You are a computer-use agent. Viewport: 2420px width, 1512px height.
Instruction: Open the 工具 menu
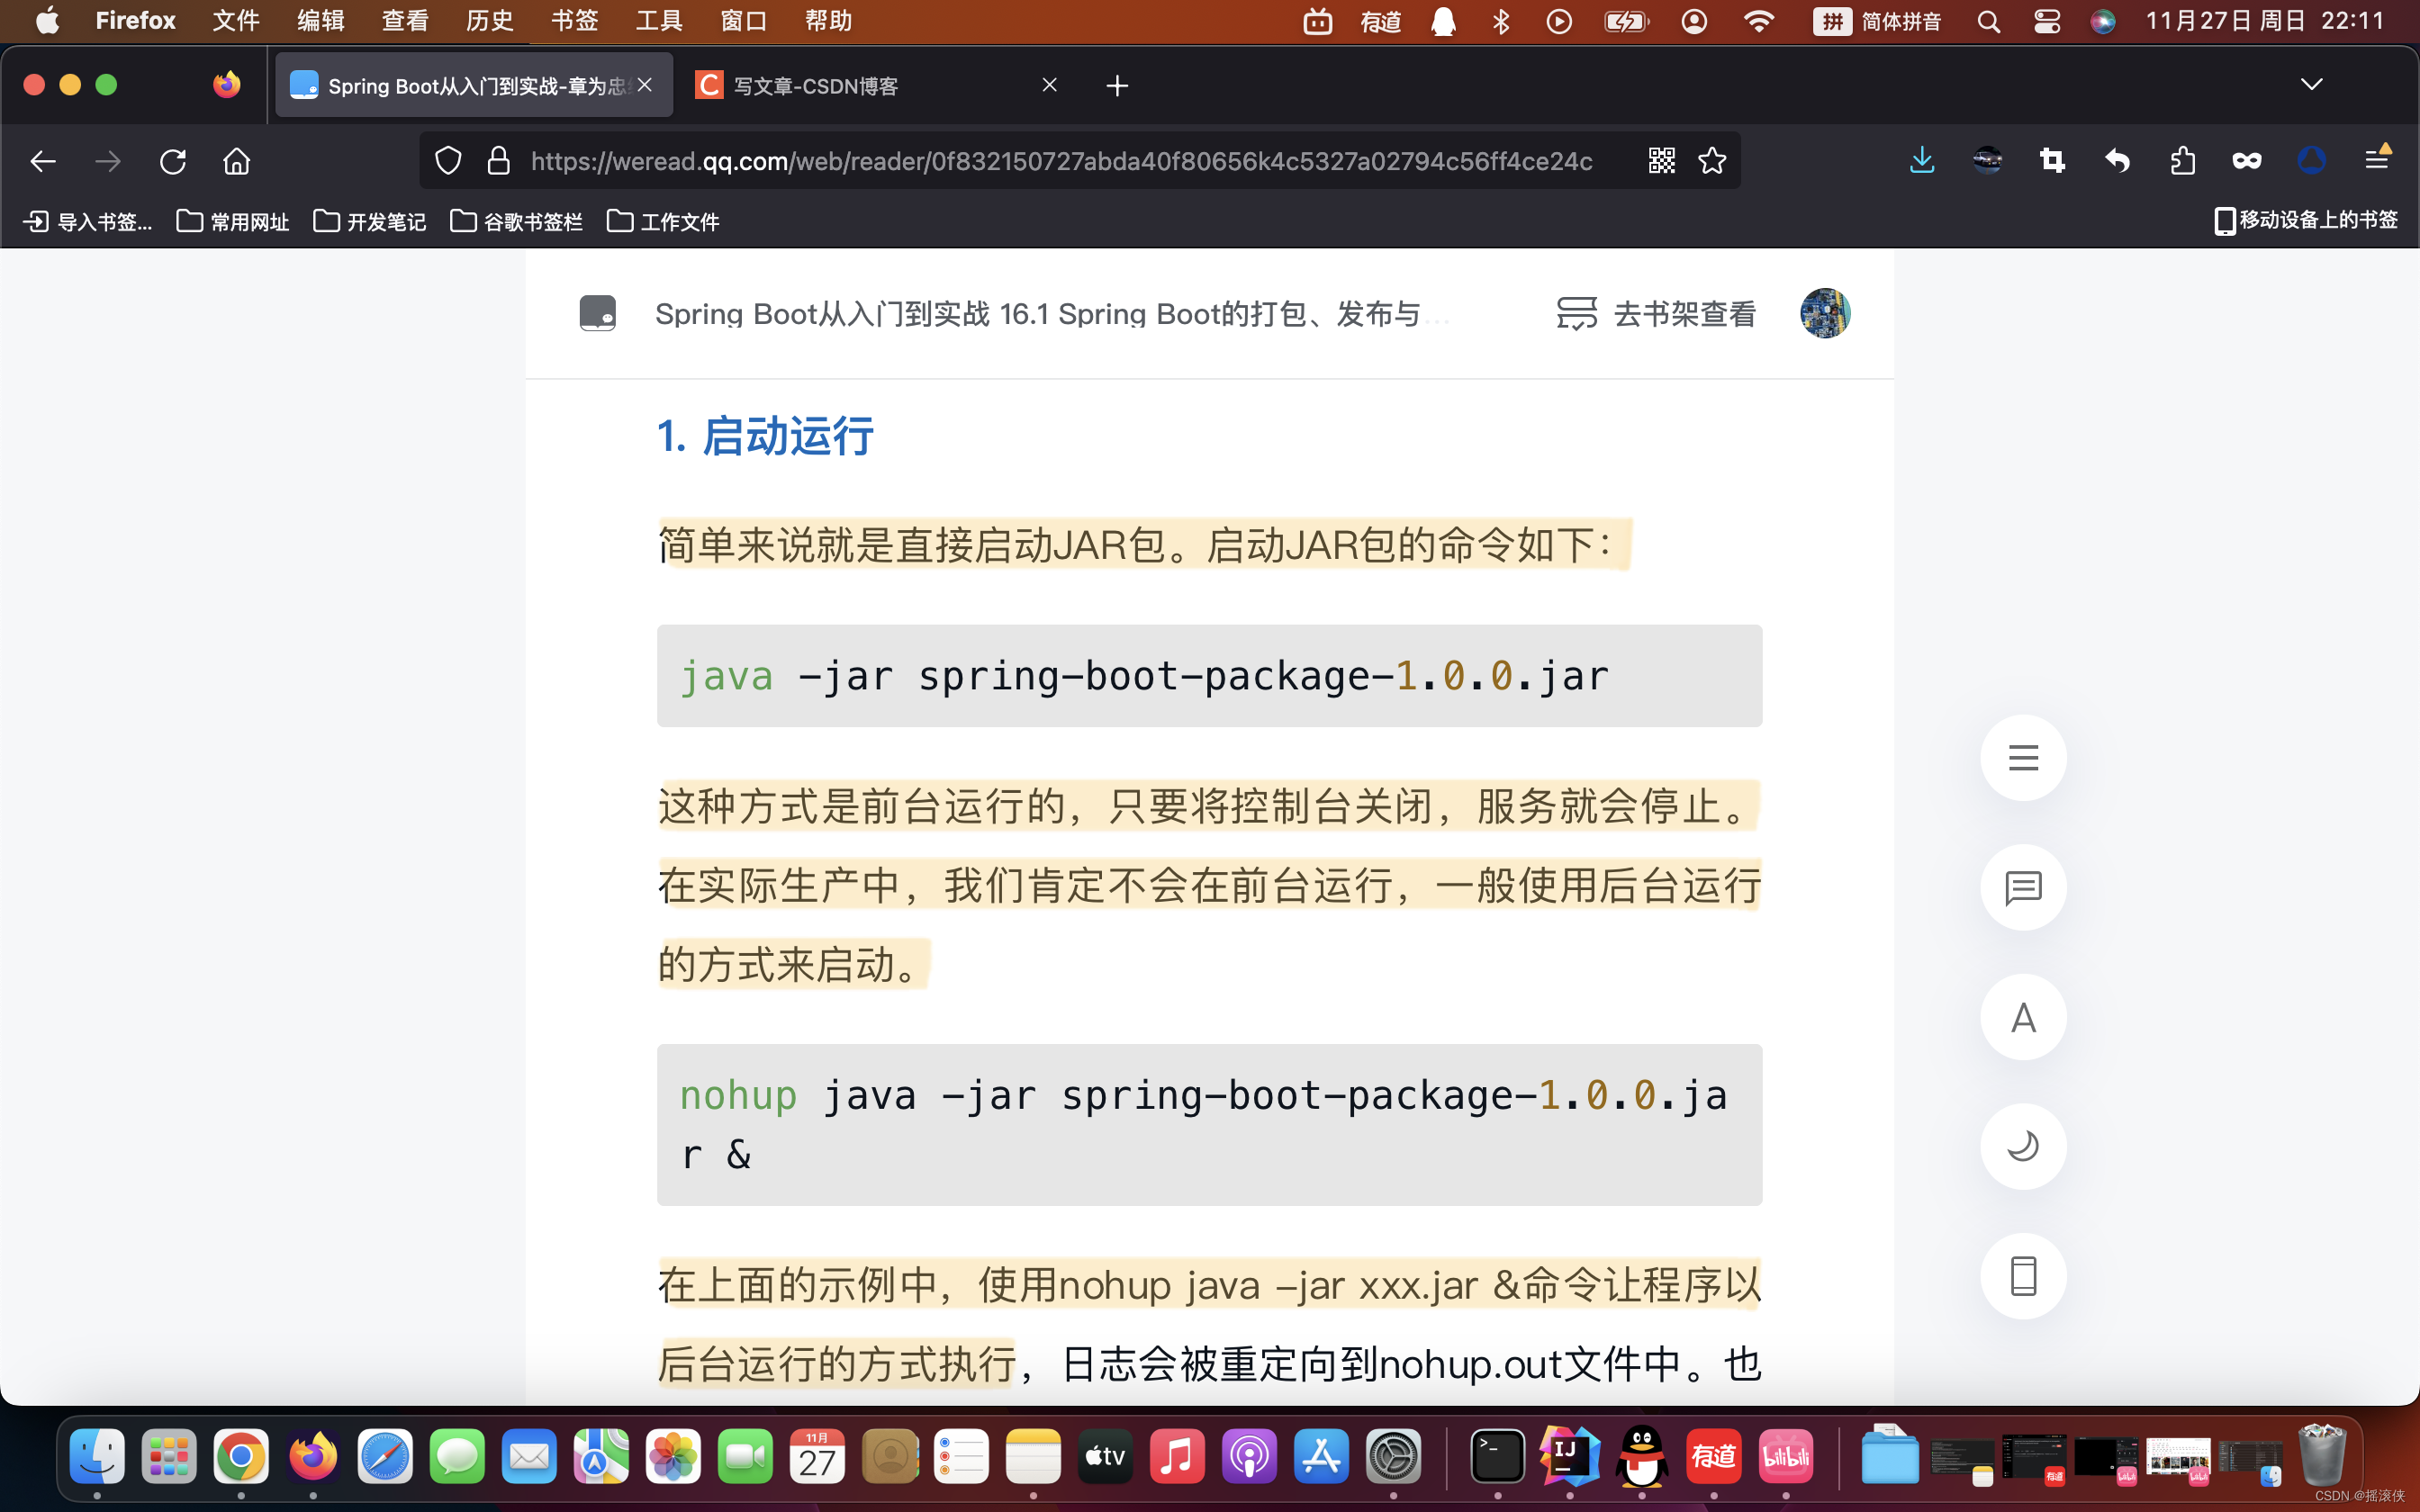[660, 21]
